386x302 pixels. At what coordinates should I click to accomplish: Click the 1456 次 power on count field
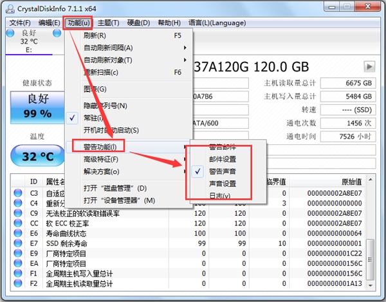pos(348,123)
